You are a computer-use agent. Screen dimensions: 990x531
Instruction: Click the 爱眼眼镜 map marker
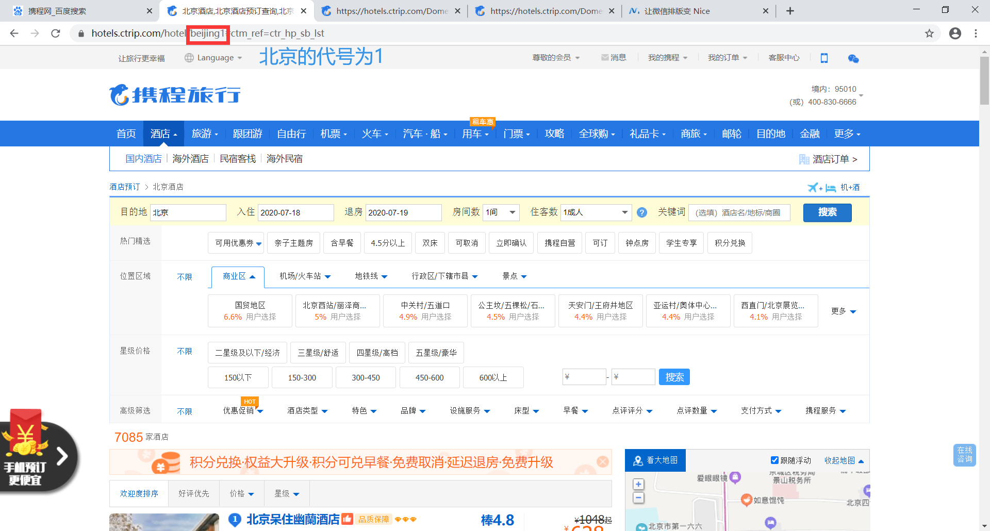(x=735, y=477)
